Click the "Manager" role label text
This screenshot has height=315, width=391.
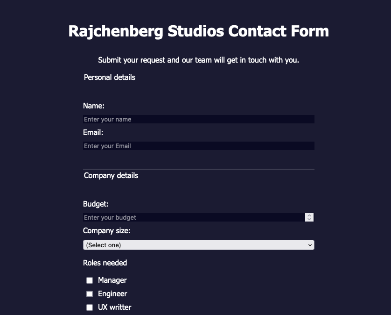(x=112, y=280)
